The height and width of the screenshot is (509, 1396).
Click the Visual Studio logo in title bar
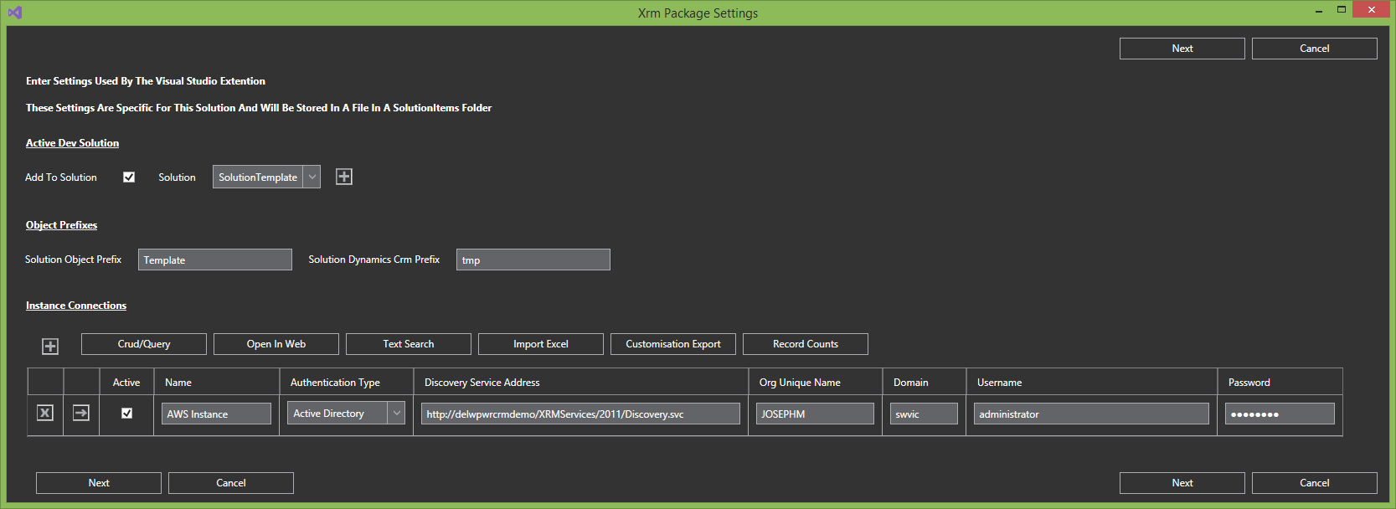14,13
